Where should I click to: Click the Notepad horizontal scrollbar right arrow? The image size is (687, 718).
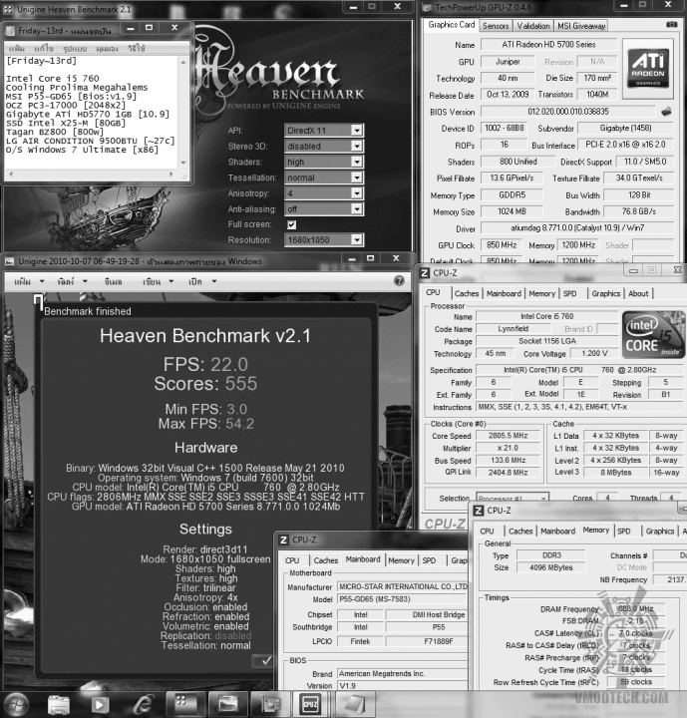[x=172, y=174]
